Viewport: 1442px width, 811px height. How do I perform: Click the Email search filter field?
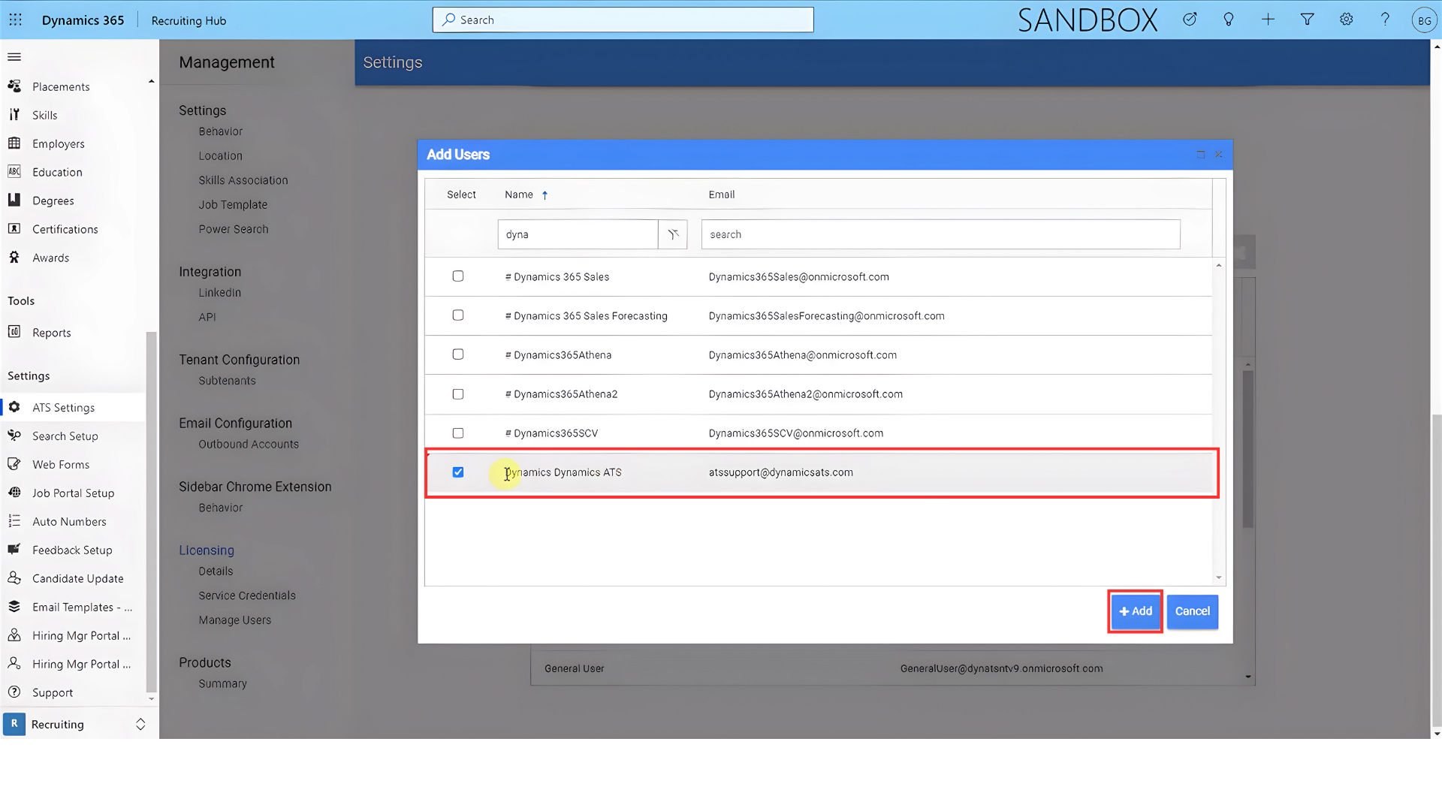[940, 234]
